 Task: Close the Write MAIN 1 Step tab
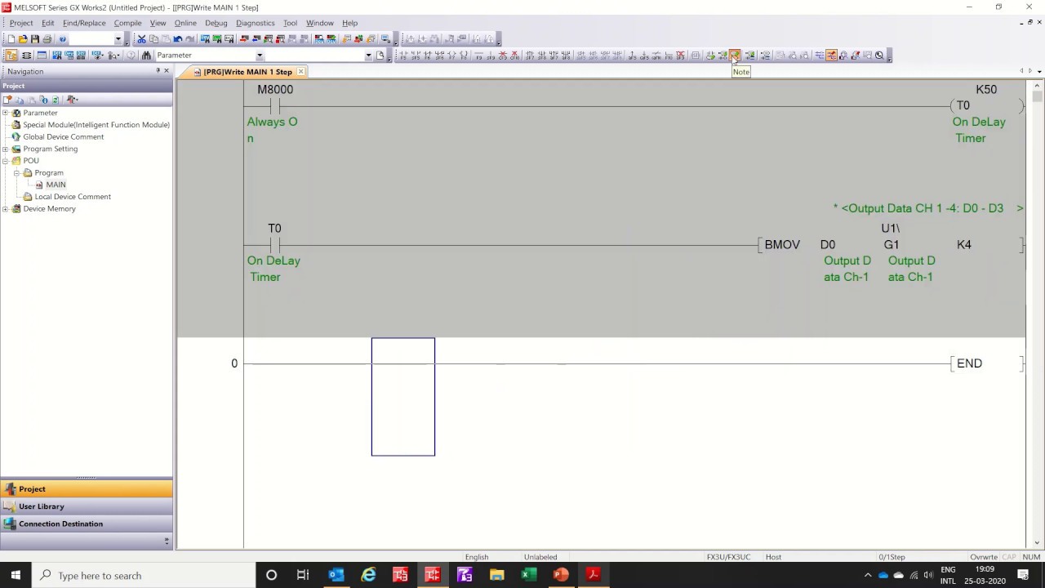pyautogui.click(x=300, y=72)
